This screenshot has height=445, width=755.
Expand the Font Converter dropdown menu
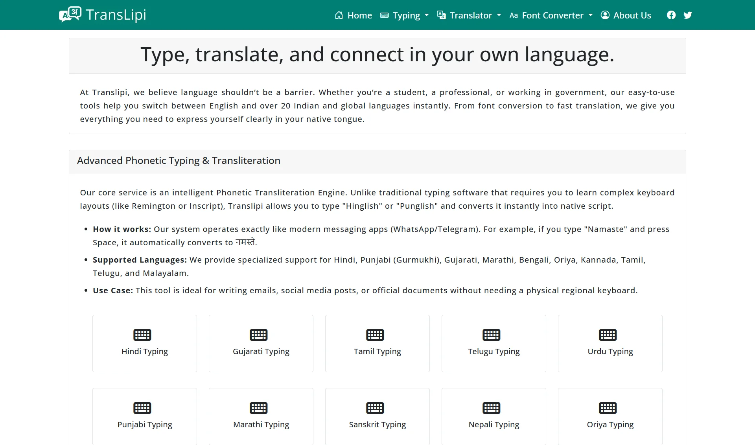[x=551, y=15]
